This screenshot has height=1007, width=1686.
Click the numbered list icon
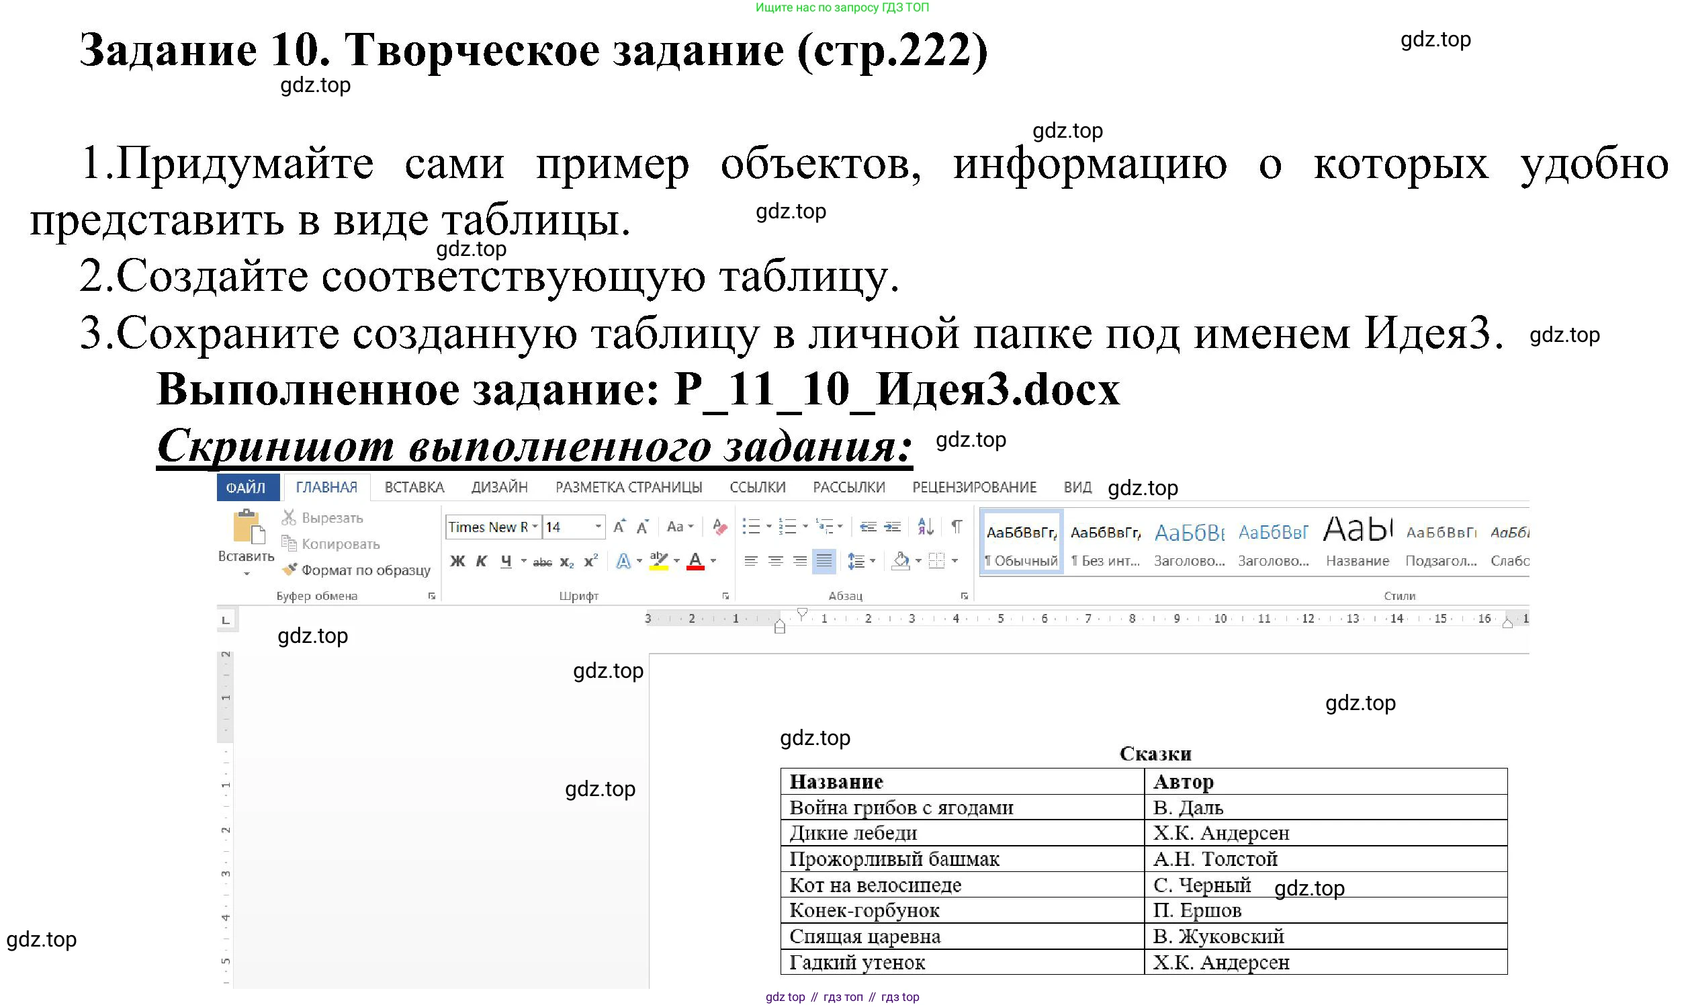[788, 527]
